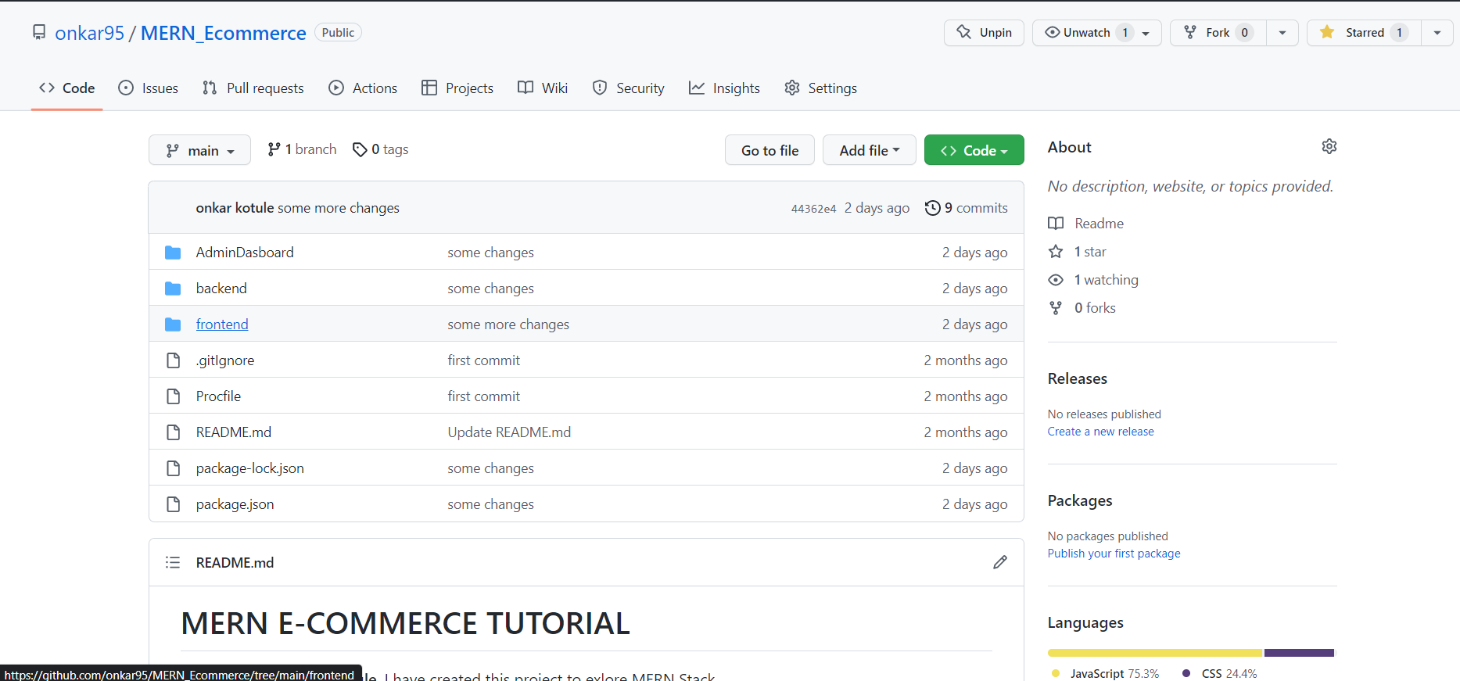This screenshot has width=1460, height=681.
Task: Expand the main branch selector dropdown
Action: pyautogui.click(x=199, y=150)
